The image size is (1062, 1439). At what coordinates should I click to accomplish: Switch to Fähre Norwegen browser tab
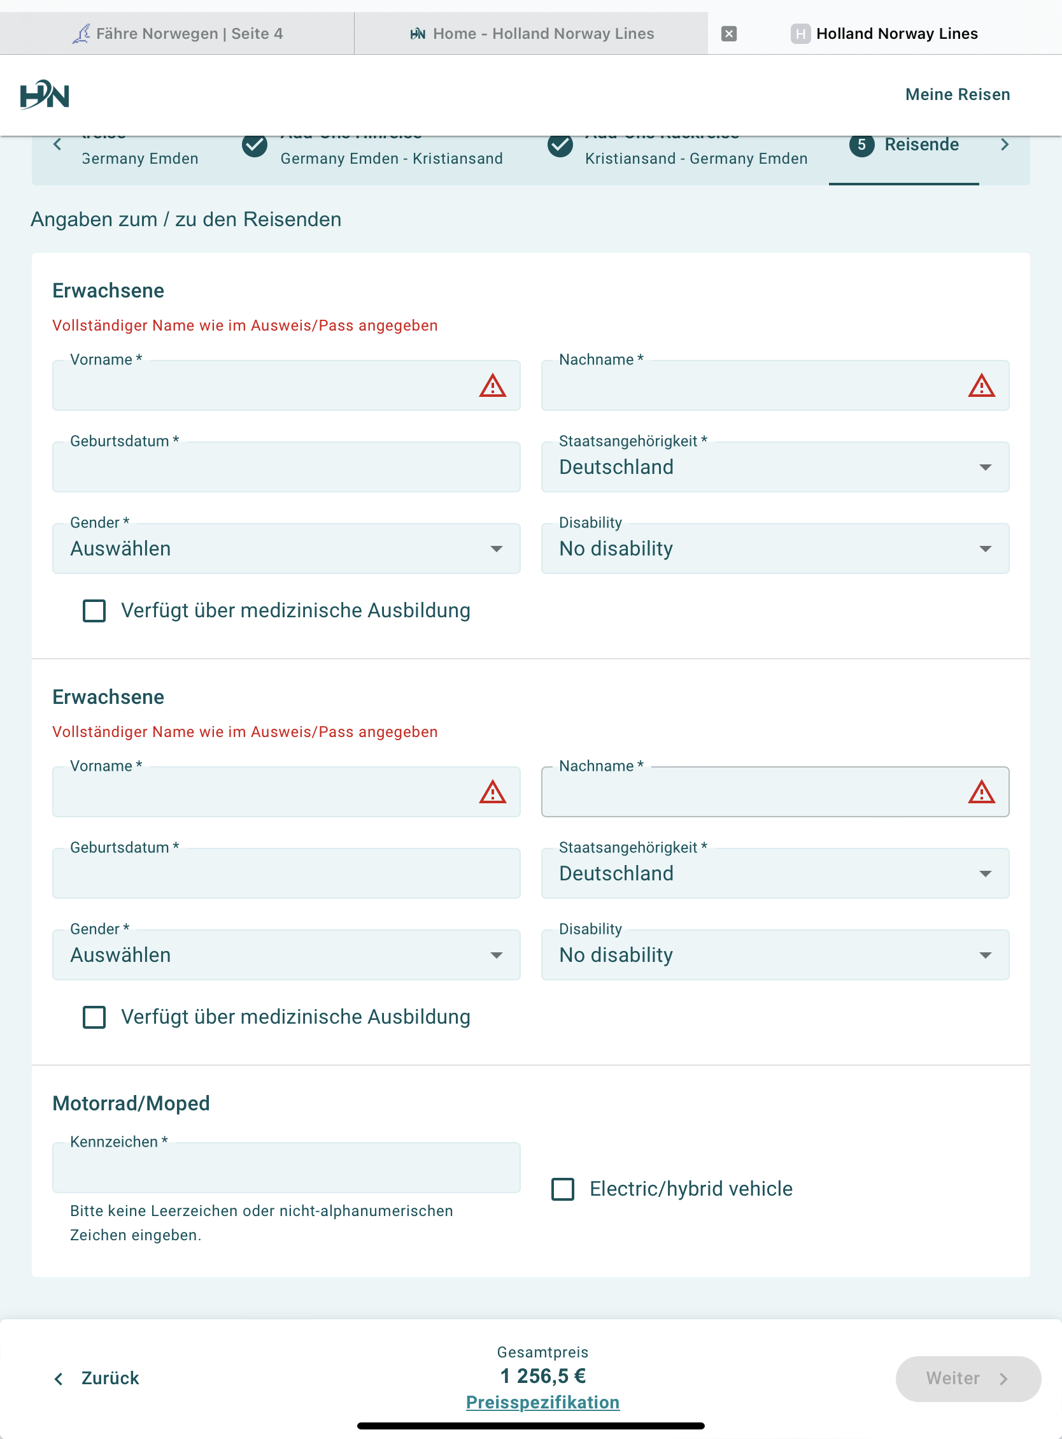[x=178, y=33]
